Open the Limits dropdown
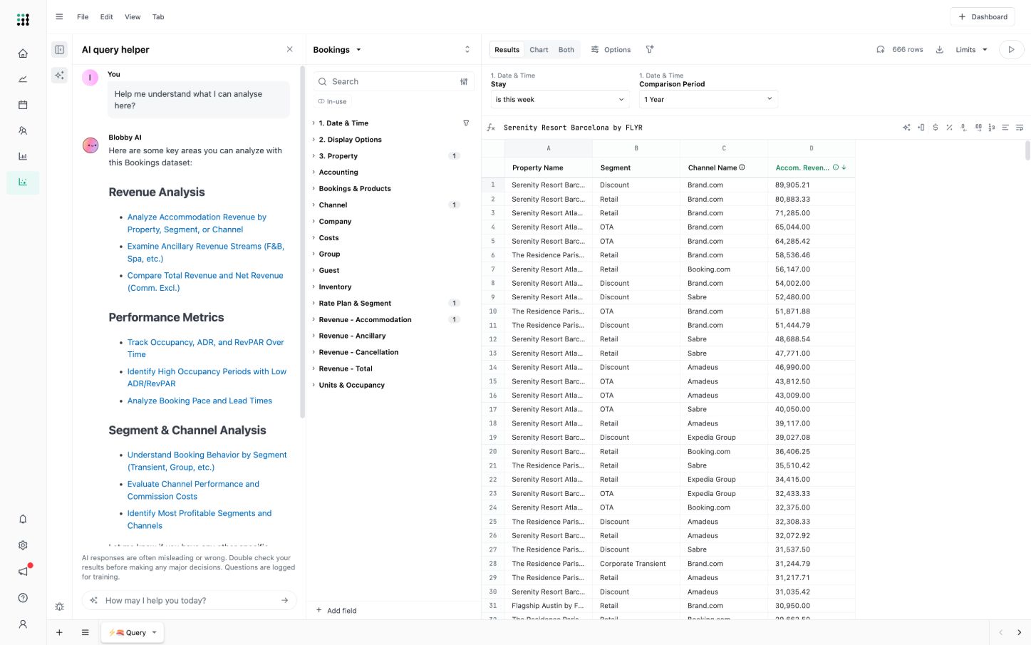The height and width of the screenshot is (645, 1031). (x=971, y=50)
